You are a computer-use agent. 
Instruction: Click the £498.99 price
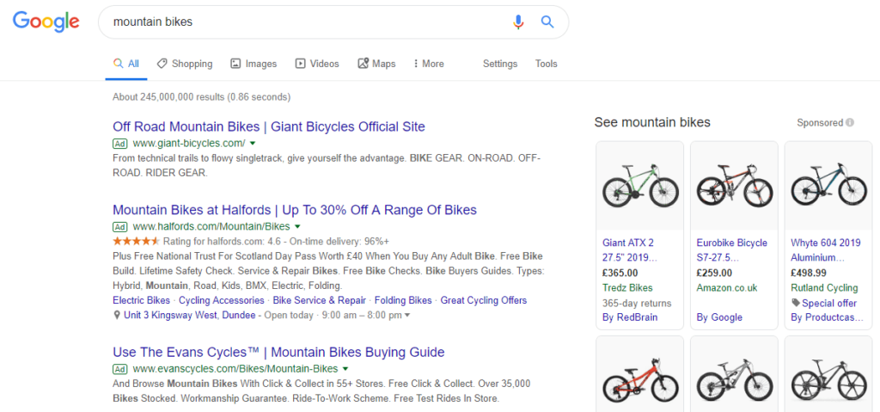[x=809, y=274]
